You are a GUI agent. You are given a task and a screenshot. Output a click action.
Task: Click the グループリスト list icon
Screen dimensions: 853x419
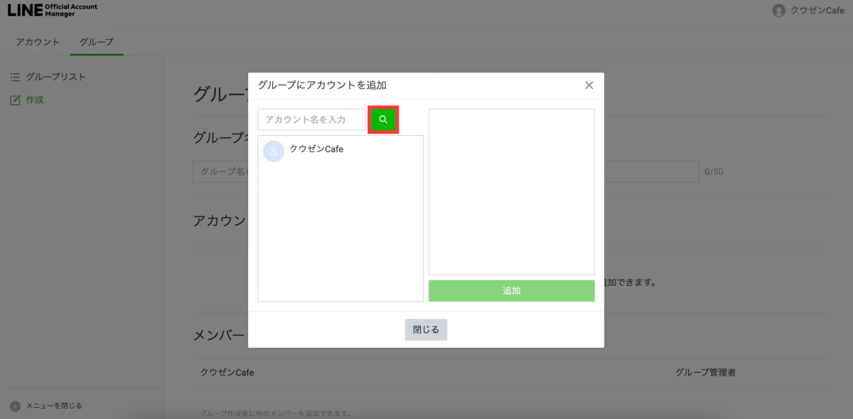(15, 77)
